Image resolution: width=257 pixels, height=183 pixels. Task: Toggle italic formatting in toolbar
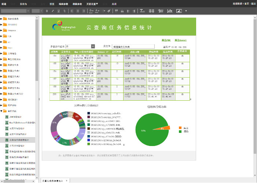click(x=53, y=11)
